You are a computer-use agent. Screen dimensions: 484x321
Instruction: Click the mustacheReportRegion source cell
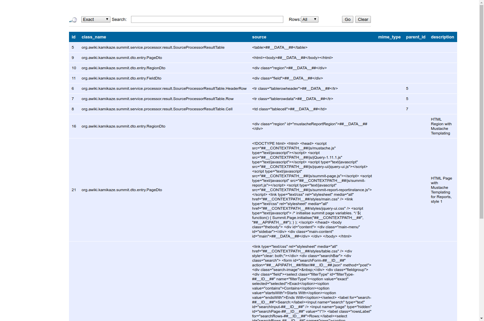point(310,126)
